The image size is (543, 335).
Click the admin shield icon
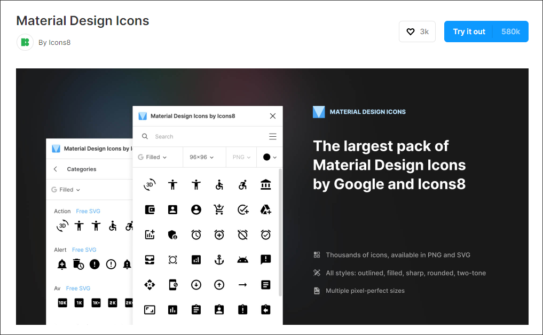pyautogui.click(x=172, y=235)
